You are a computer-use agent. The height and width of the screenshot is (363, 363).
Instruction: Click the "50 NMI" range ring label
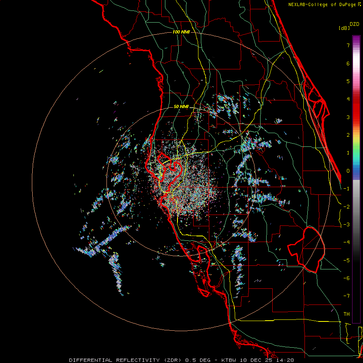point(181,107)
